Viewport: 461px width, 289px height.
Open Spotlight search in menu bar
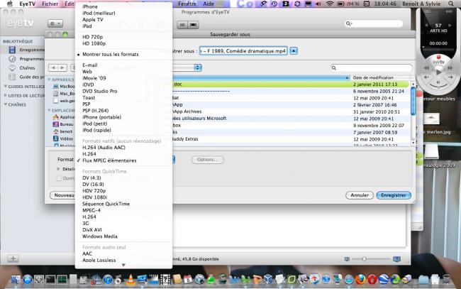450,4
